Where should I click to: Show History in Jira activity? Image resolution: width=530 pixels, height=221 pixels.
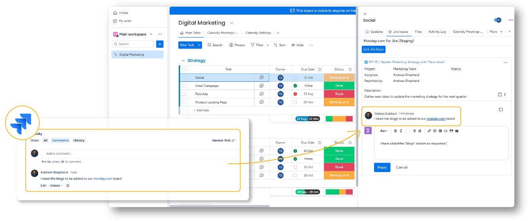click(79, 140)
